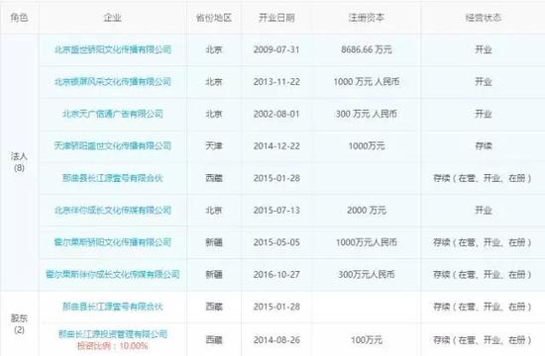Open 北京盛世骄阳文化传播有限公司 company link
This screenshot has height=356, width=545.
[113, 49]
